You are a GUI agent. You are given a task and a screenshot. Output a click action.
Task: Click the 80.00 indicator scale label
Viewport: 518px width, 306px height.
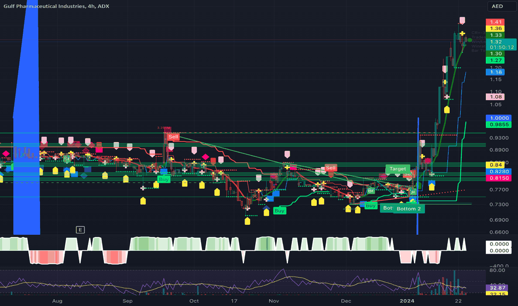point(497,270)
